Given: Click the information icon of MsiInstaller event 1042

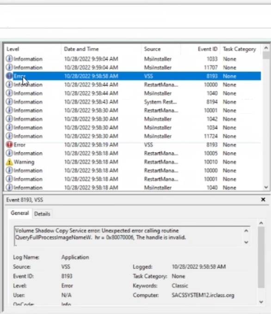Looking at the screenshot, I should 9,119.
